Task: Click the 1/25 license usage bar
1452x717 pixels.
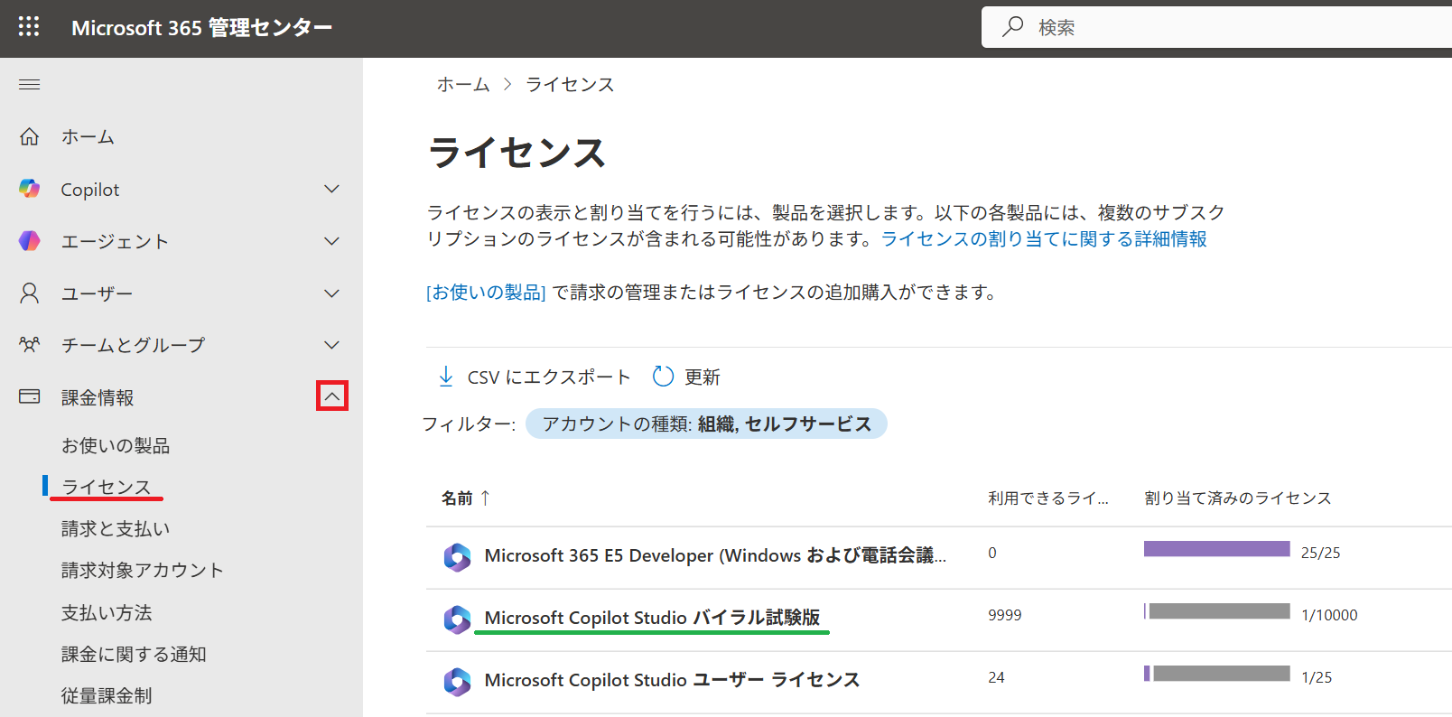Action: tap(1216, 674)
